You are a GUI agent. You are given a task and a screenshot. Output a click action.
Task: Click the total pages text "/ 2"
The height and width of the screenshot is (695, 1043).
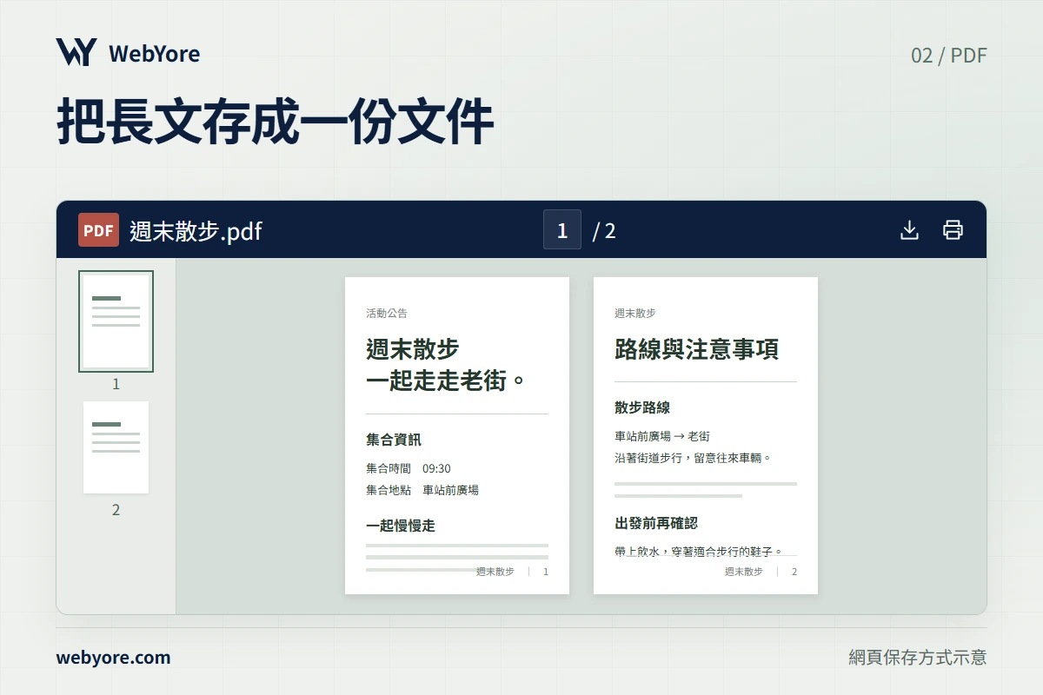[x=604, y=230]
